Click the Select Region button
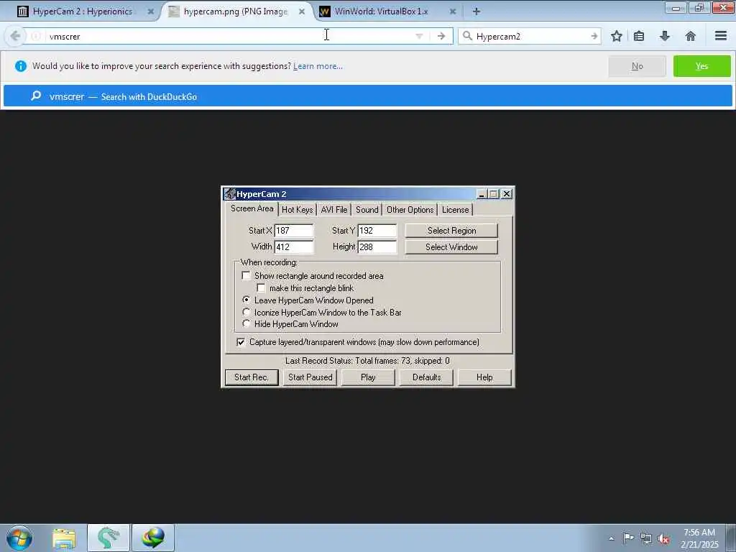 (451, 231)
